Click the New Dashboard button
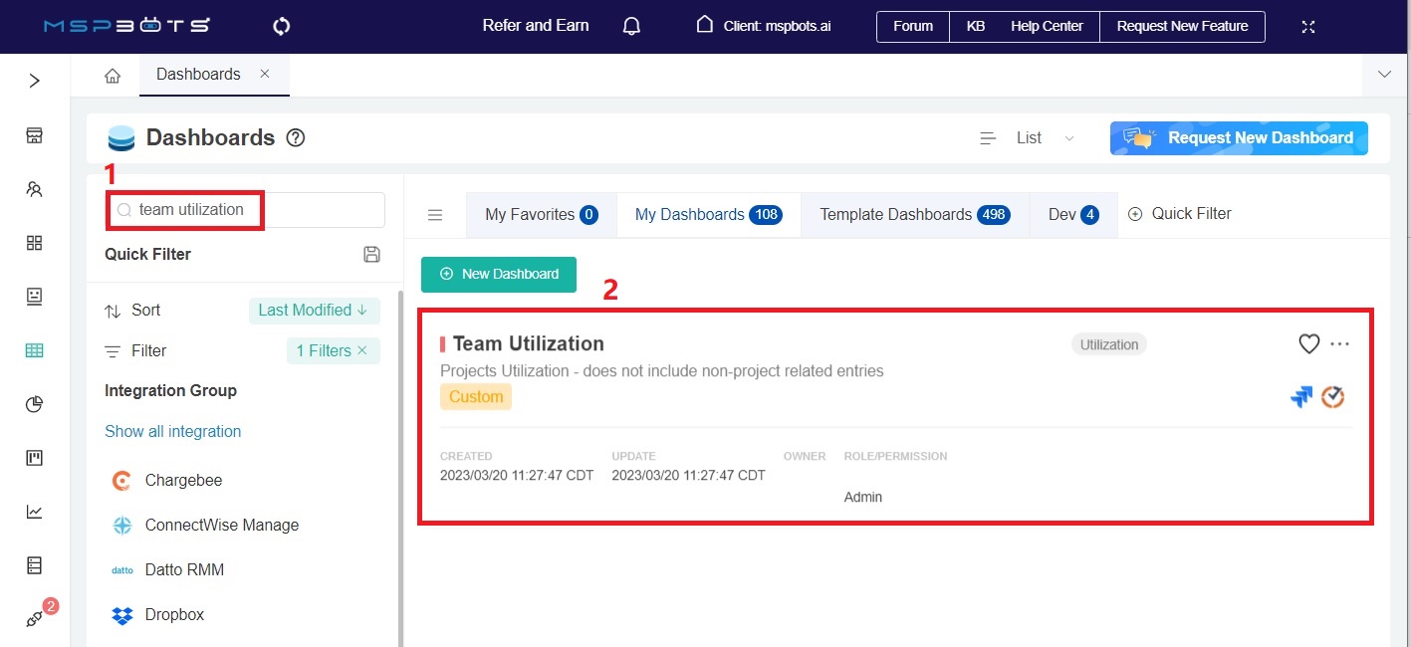The image size is (1411, 647). (x=499, y=274)
